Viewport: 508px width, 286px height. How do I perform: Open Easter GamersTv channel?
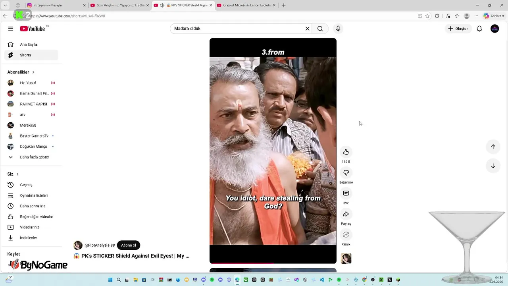31,136
